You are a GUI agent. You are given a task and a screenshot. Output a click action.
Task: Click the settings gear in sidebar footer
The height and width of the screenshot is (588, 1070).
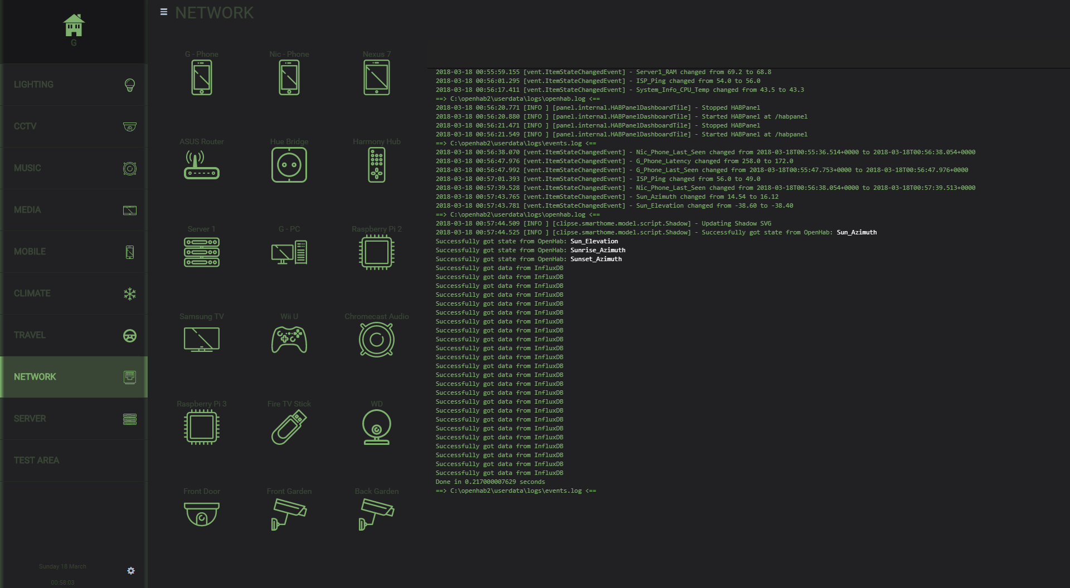tap(131, 571)
